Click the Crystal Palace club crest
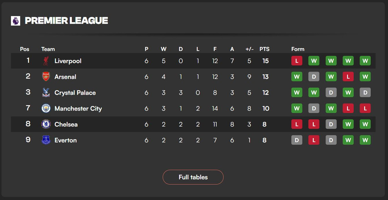This screenshot has width=388, height=200. pyautogui.click(x=46, y=92)
